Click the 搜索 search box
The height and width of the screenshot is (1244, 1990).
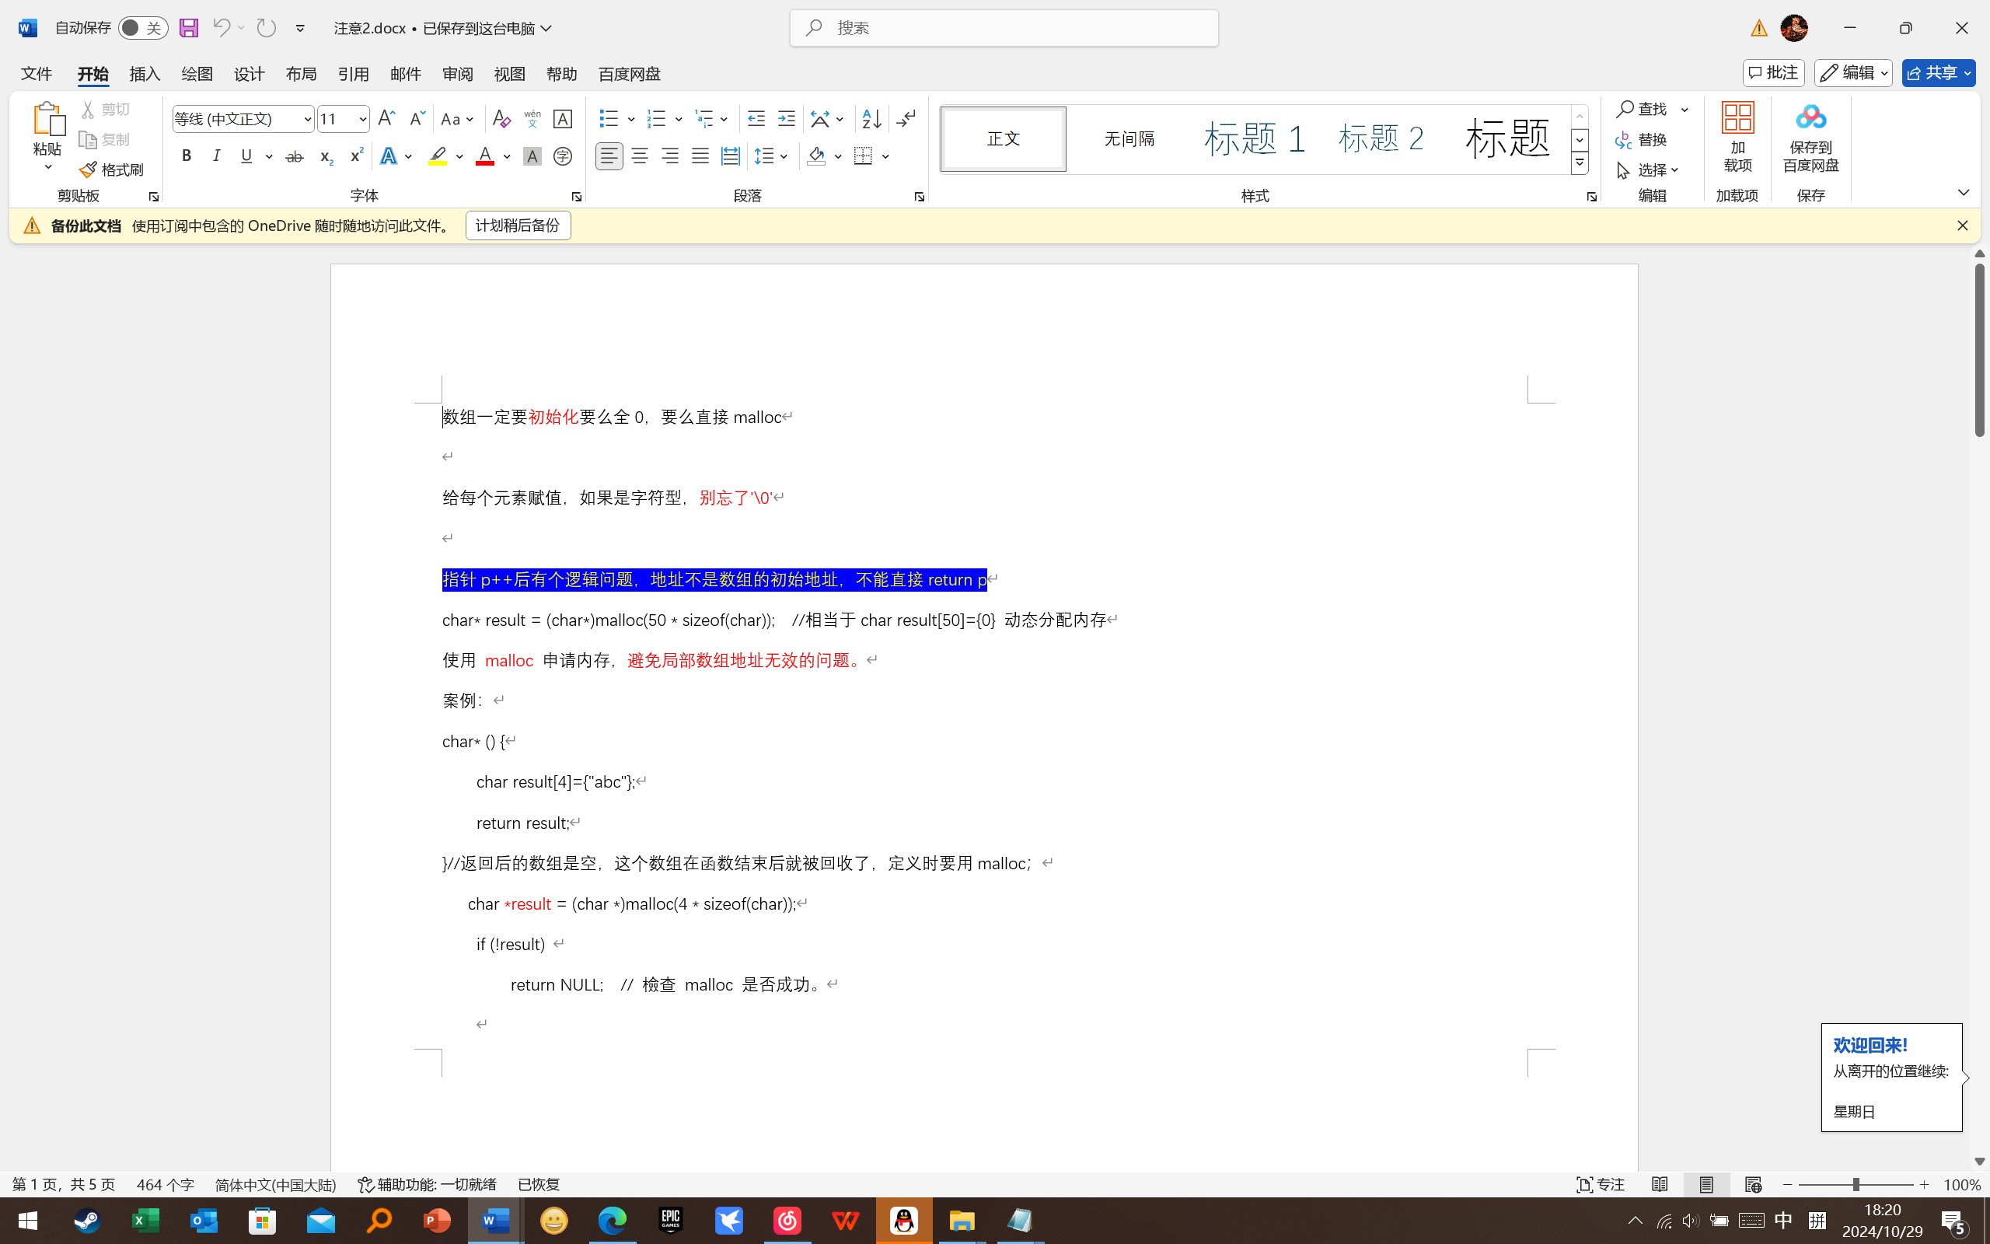[1004, 28]
